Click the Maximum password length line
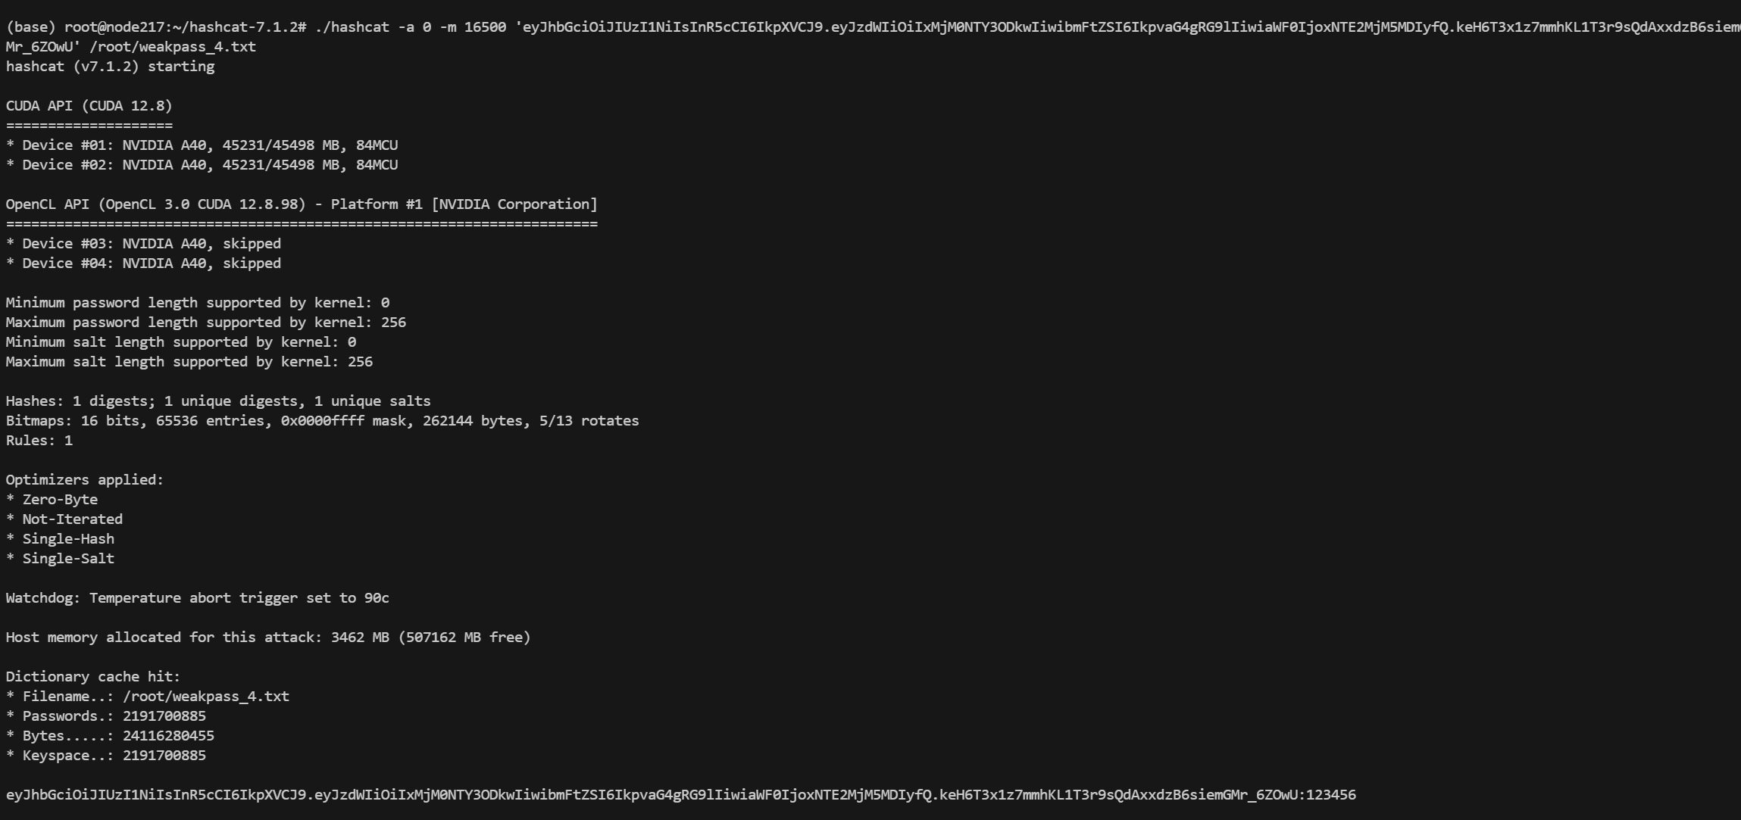The height and width of the screenshot is (820, 1741). pyautogui.click(x=205, y=323)
